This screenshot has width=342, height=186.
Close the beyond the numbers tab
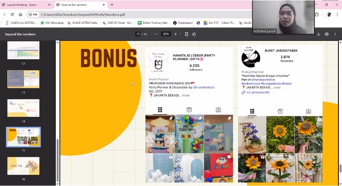coord(103,4)
